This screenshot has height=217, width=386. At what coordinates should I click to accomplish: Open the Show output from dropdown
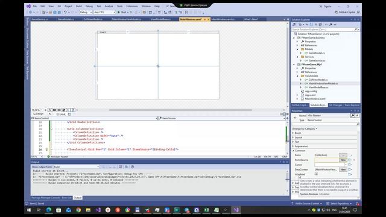click(76, 167)
